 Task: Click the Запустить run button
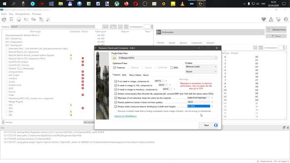[276, 29]
